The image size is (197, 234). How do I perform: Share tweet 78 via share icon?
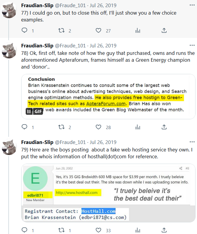click(164, 127)
